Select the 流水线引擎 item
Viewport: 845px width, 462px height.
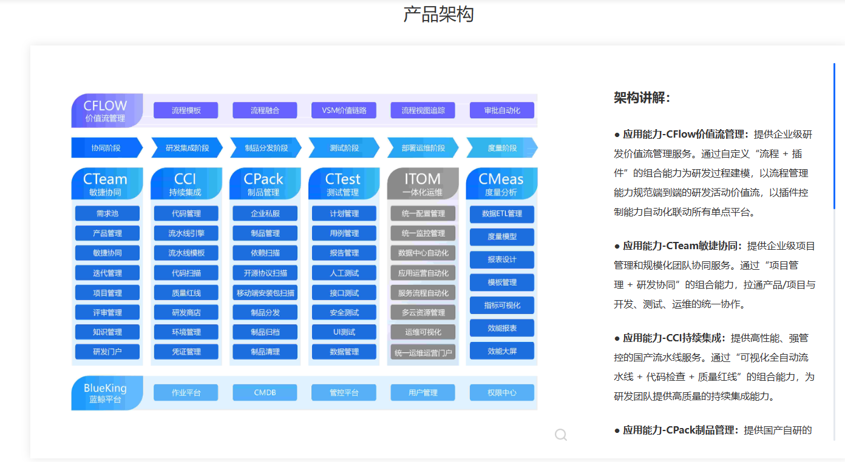186,233
